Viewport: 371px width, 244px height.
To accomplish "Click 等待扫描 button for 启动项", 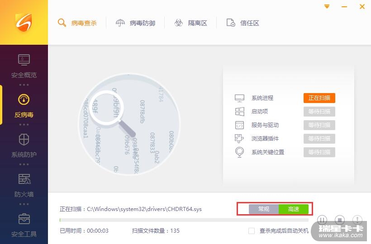I will [319, 112].
